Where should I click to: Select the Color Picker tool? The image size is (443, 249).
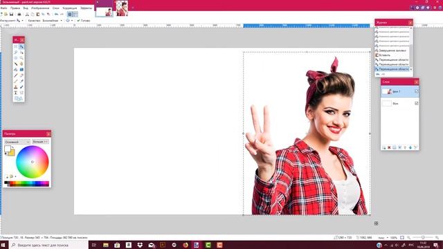[21, 81]
